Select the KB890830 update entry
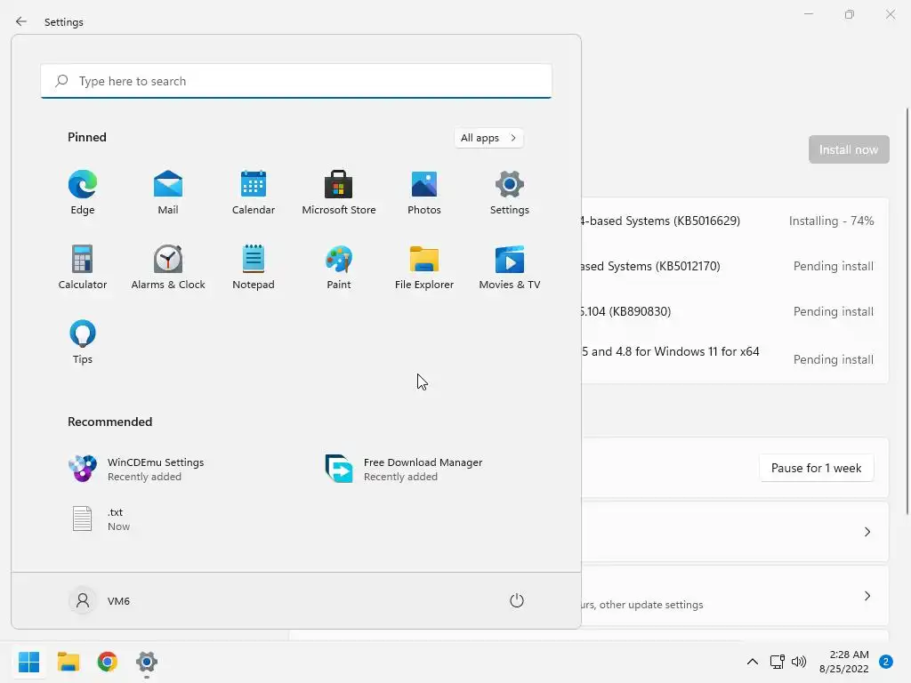 pyautogui.click(x=735, y=311)
